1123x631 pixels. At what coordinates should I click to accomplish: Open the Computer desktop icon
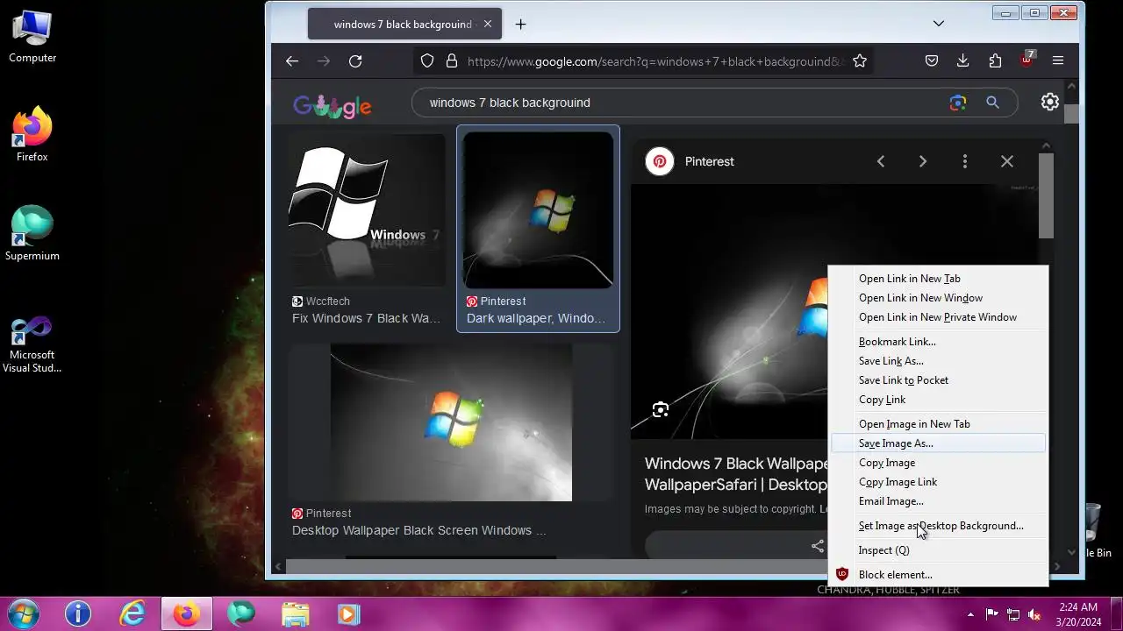32,36
